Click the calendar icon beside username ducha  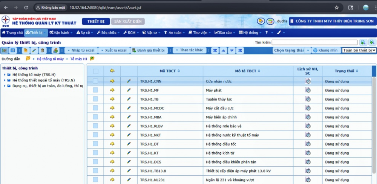click(x=270, y=21)
